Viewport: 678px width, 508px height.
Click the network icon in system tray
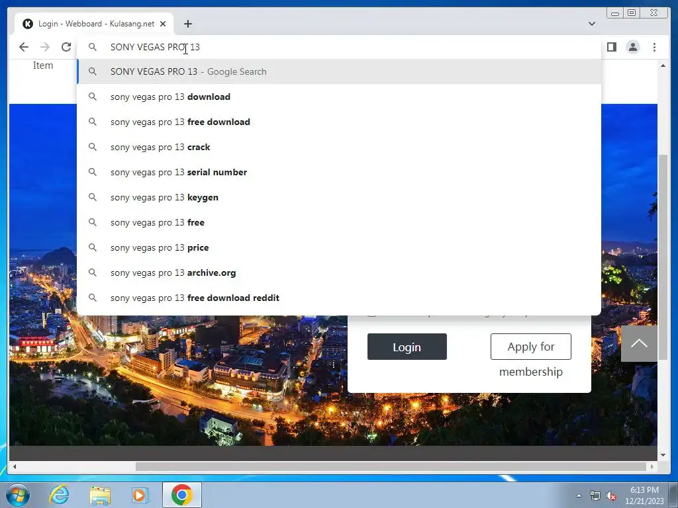point(595,495)
